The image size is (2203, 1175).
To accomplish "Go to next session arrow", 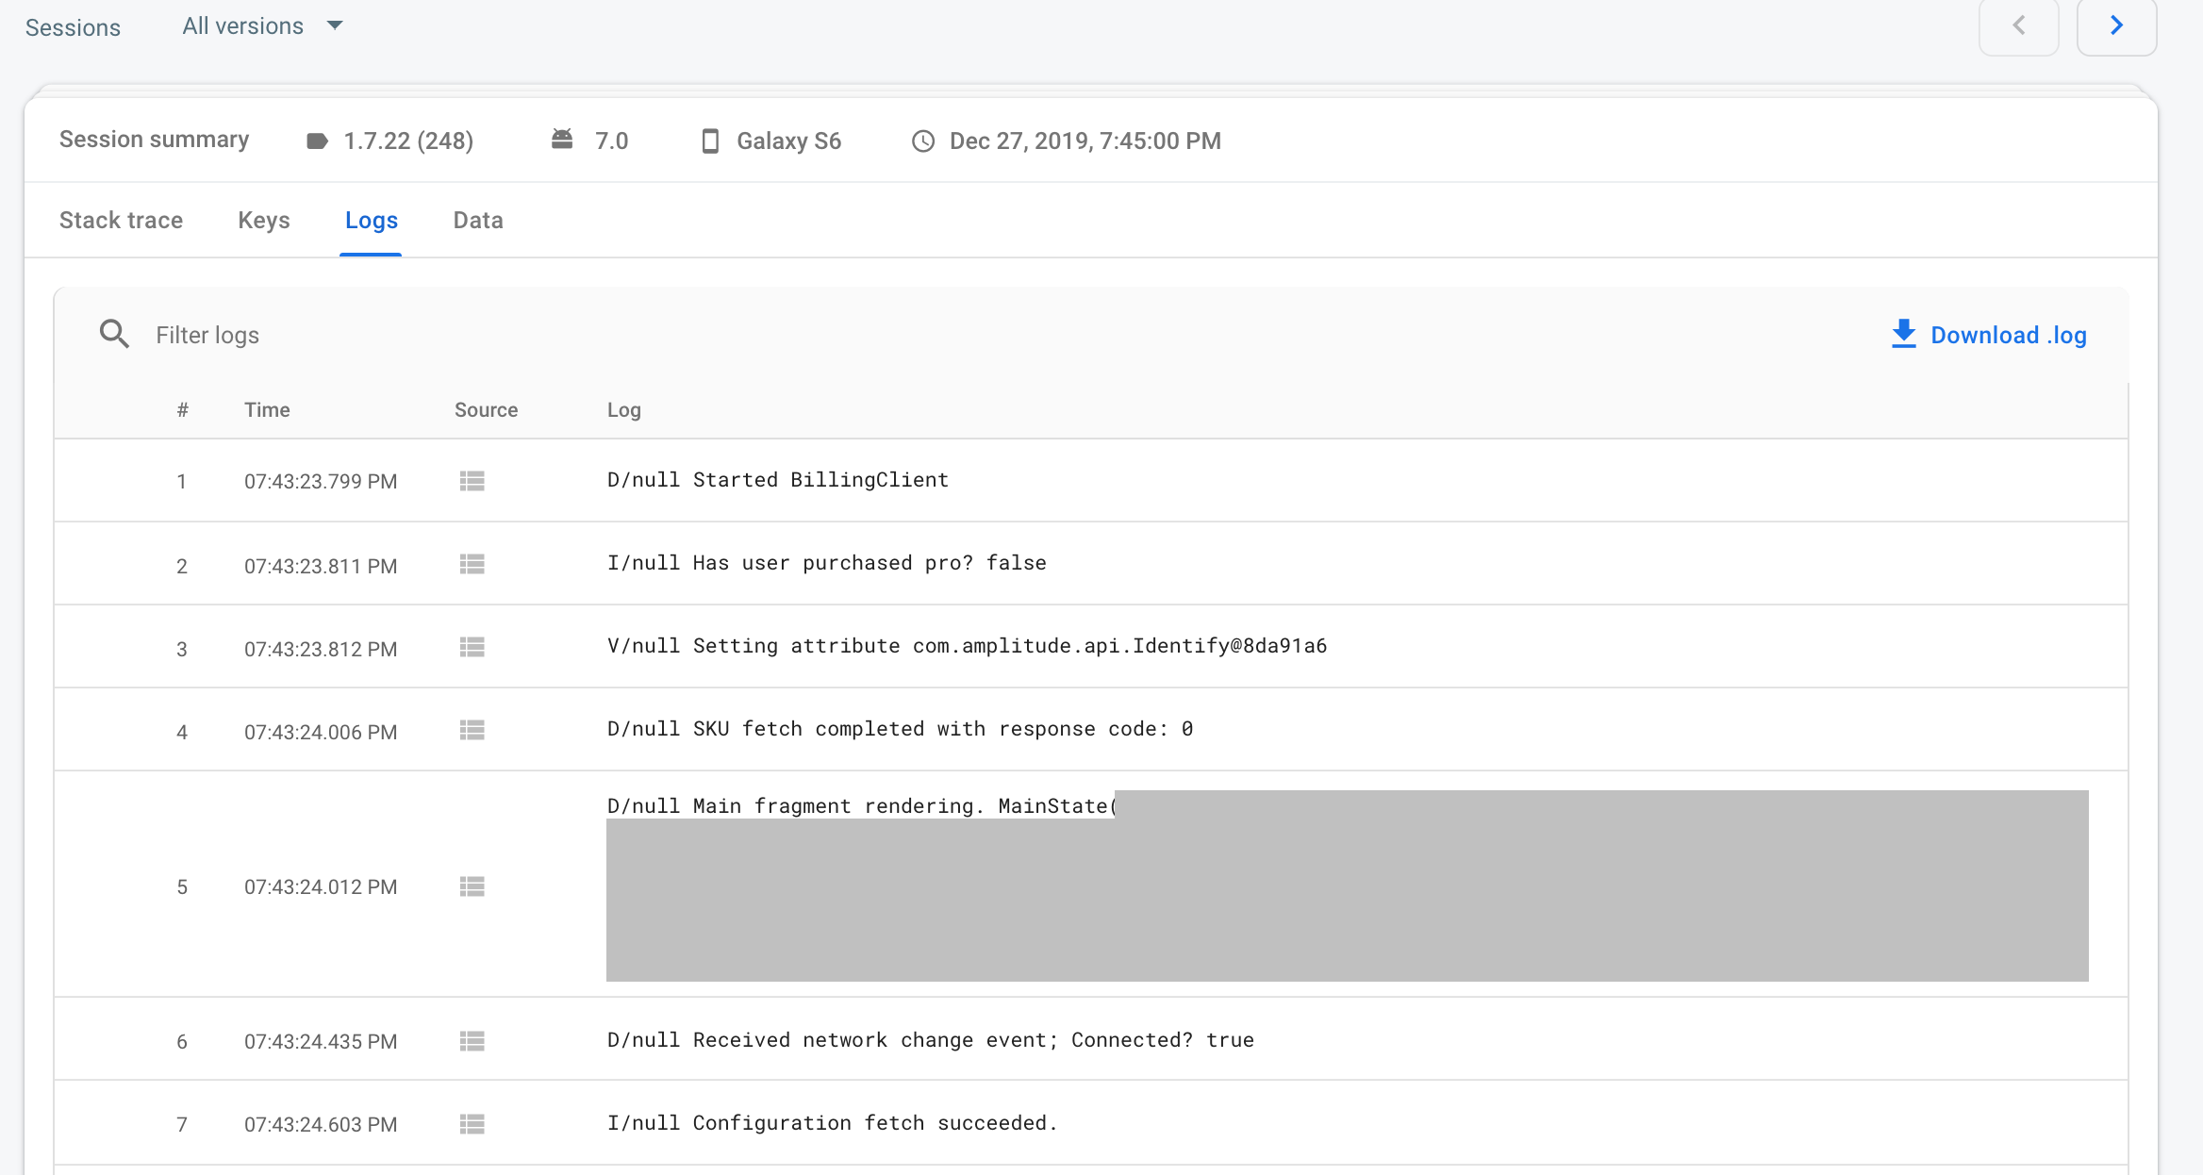I will point(2116,25).
